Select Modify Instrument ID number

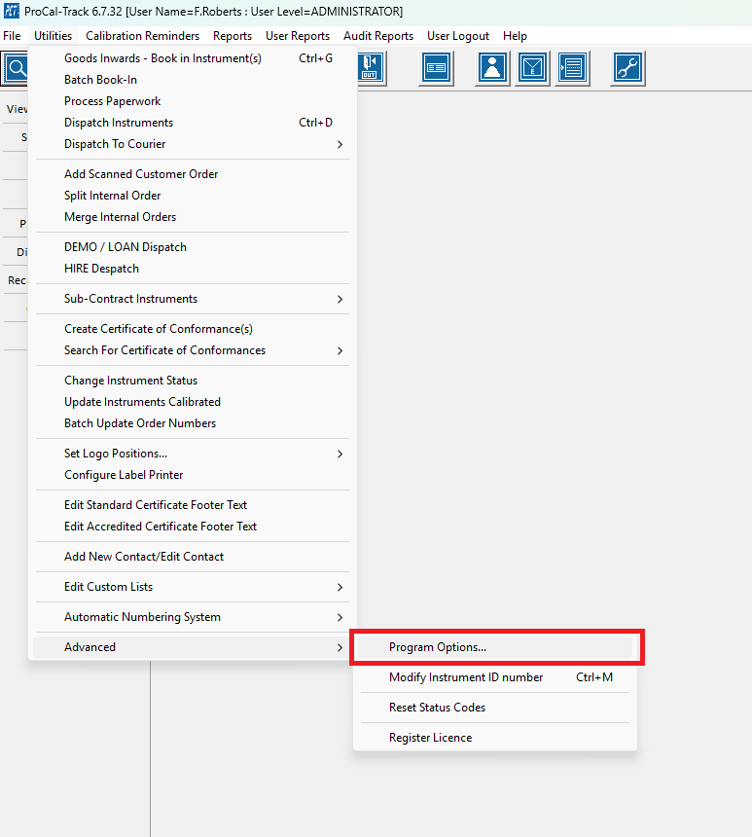click(x=495, y=677)
